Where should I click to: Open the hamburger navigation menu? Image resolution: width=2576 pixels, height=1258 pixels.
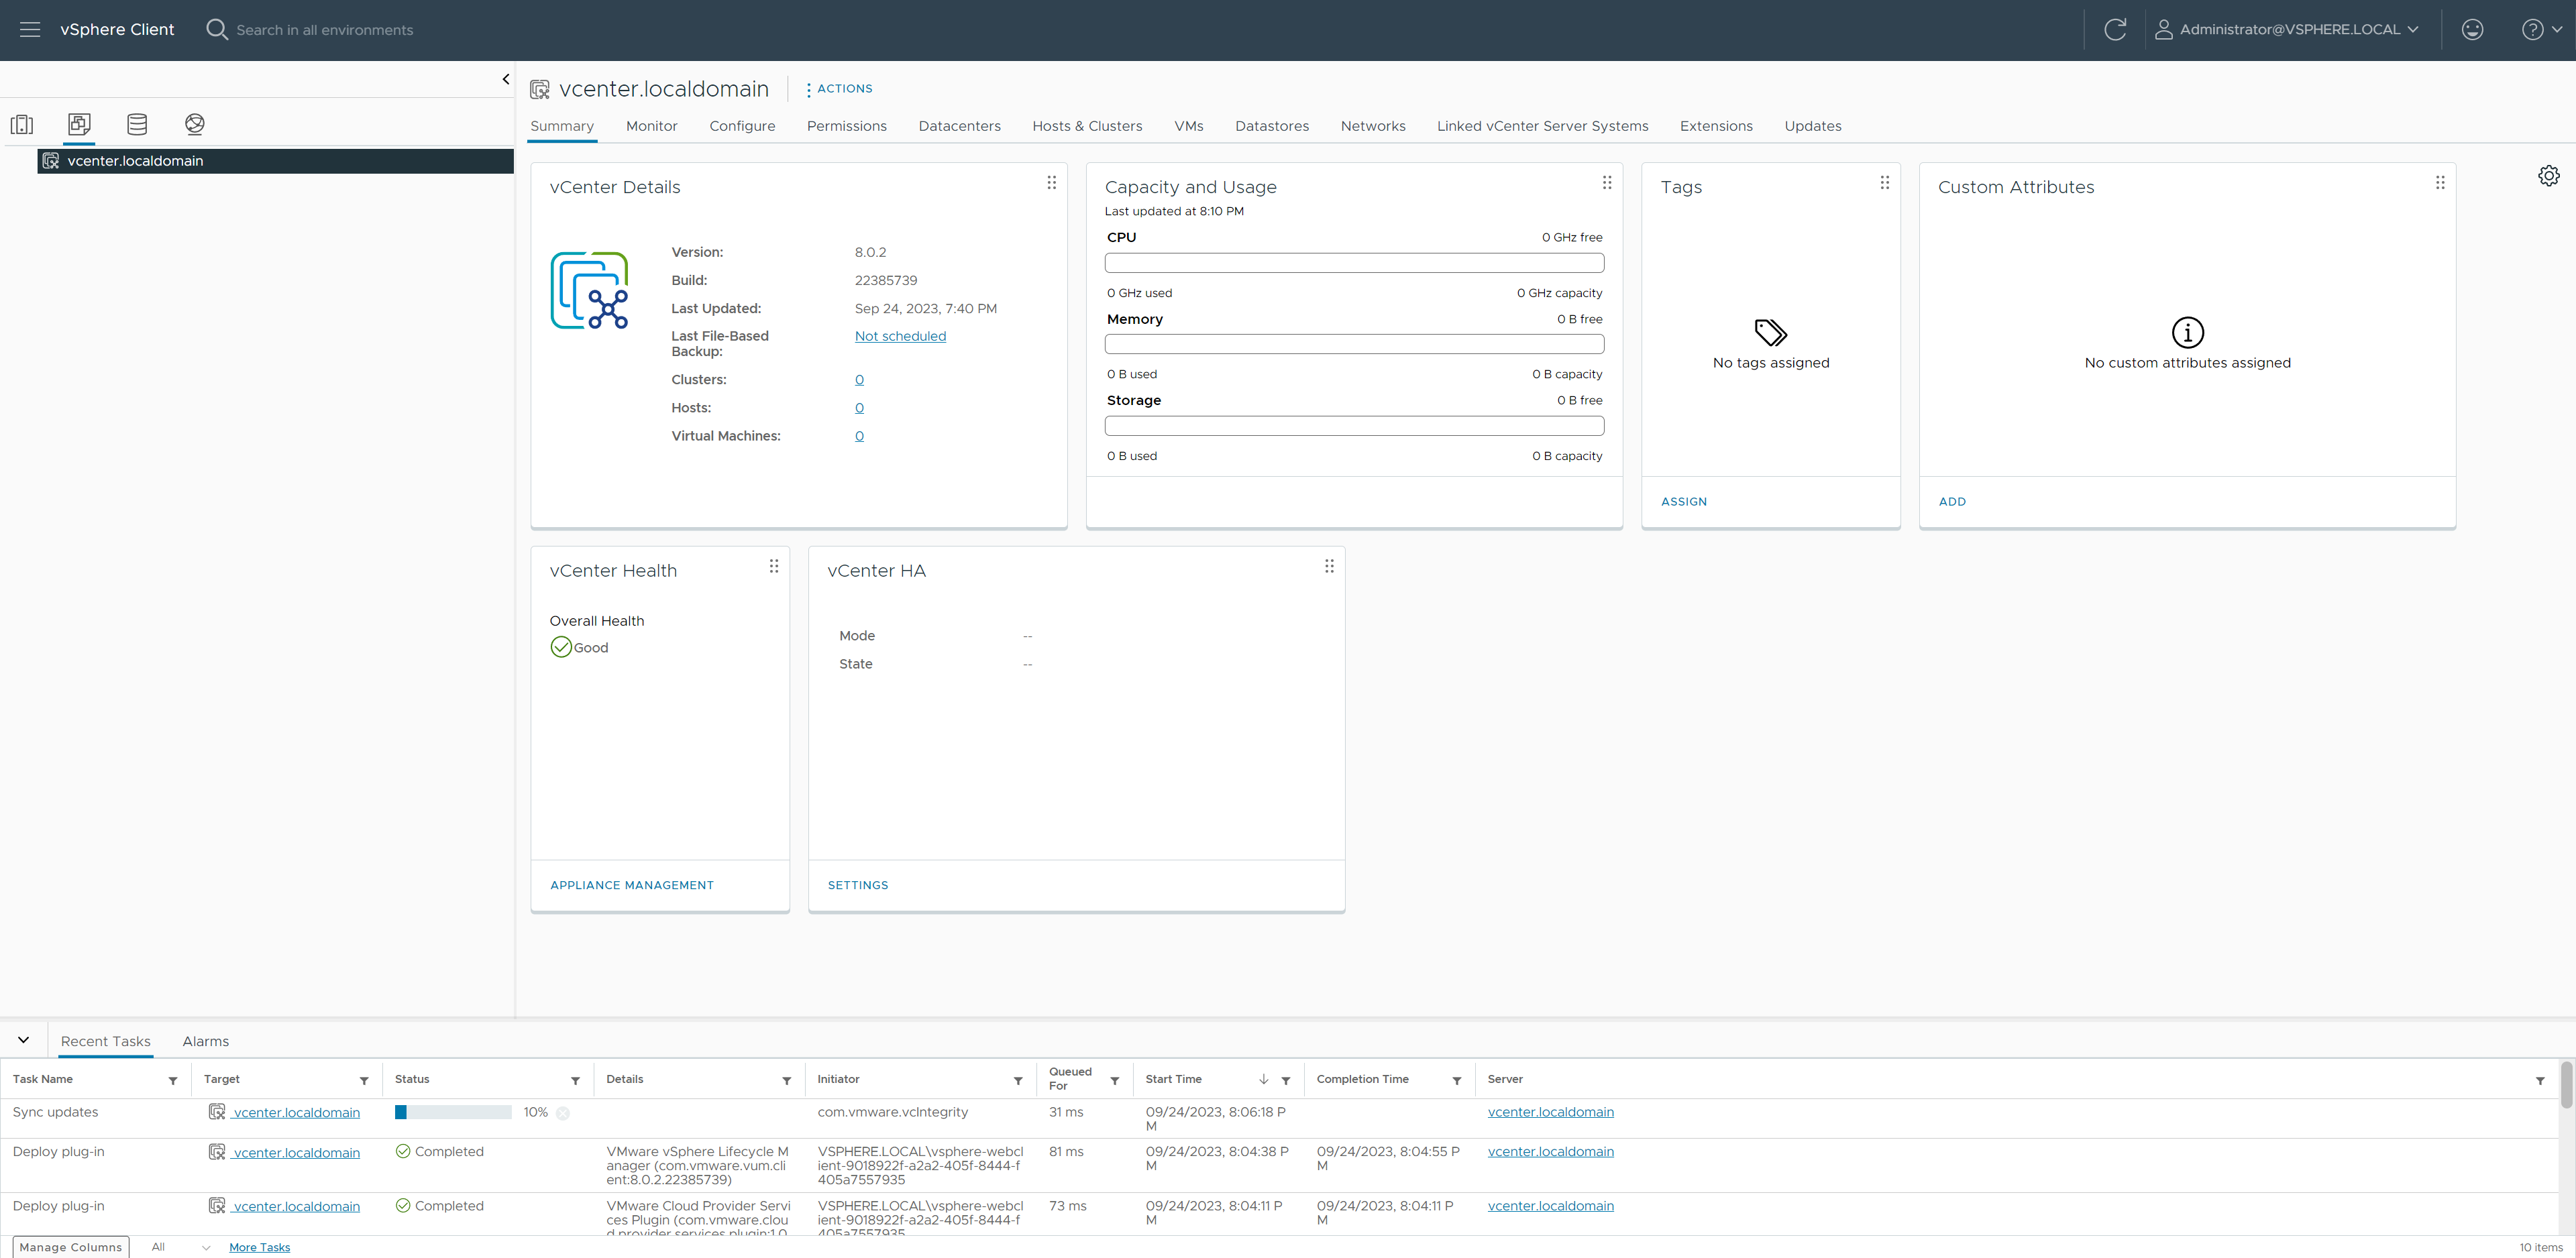tap(30, 30)
